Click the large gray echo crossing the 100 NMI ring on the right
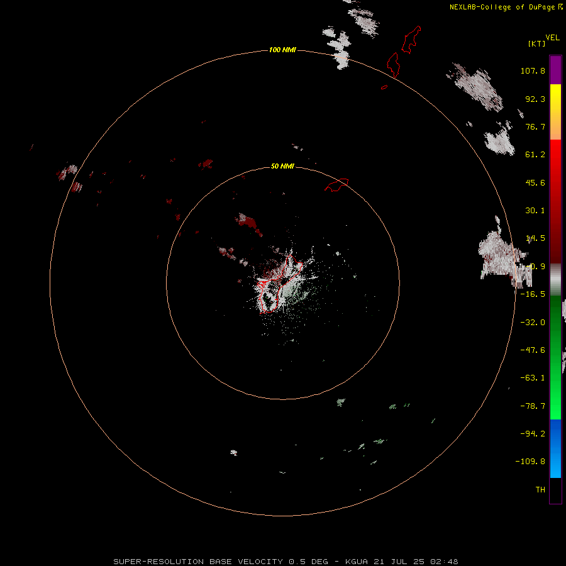Viewport: 566px width, 566px height. click(506, 253)
